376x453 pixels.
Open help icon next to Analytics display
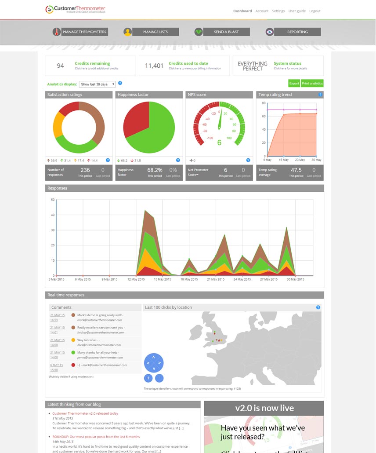(120, 83)
